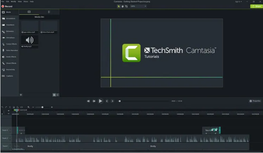Open the Properties panel button

255,101
